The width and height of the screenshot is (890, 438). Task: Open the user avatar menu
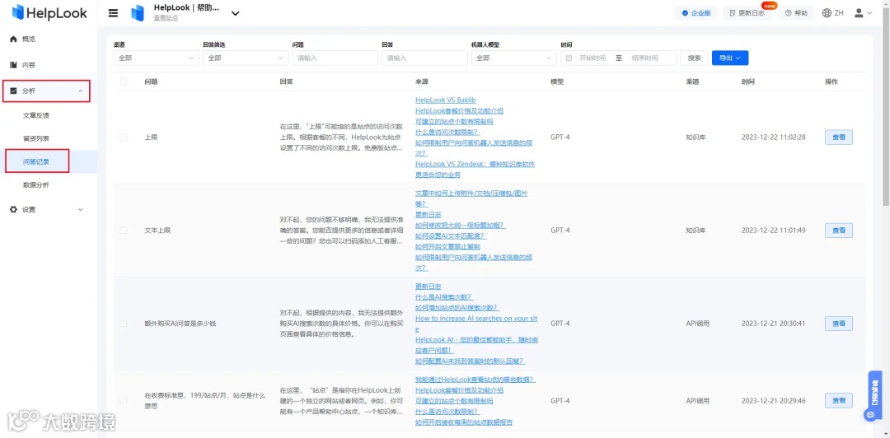(863, 13)
